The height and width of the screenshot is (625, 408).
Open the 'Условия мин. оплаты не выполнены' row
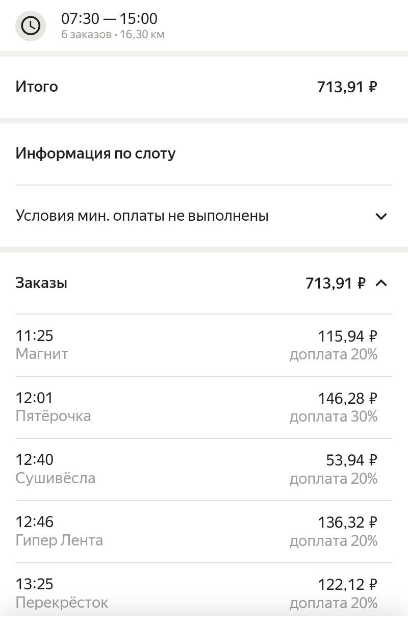point(142,216)
